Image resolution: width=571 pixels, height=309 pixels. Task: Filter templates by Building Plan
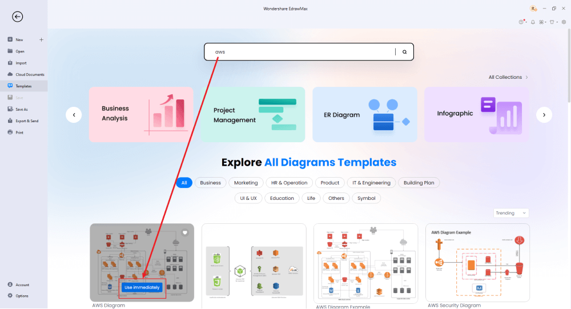419,183
